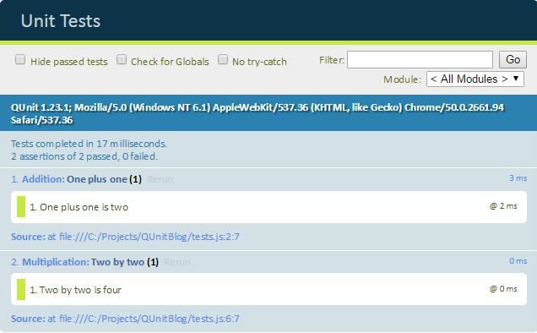Click the QUnit 1.23.1 user agent banner
The height and width of the screenshot is (333, 537).
pos(268,113)
